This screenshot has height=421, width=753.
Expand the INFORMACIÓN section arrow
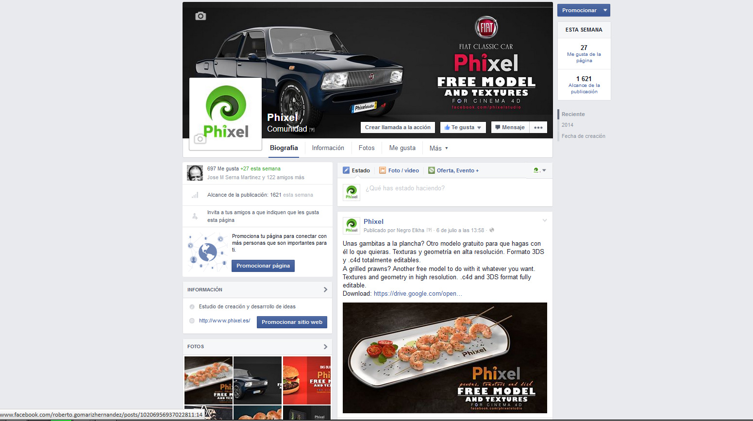tap(325, 289)
